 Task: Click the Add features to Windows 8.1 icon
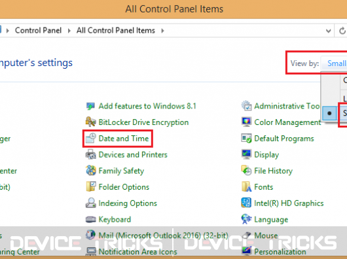tap(90, 106)
